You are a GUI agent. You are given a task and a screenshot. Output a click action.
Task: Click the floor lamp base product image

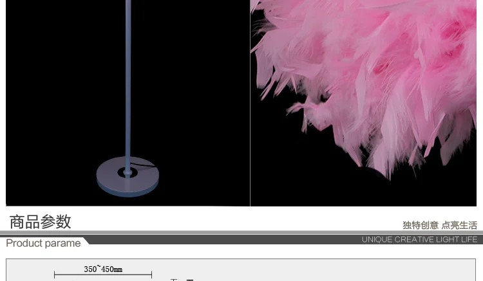point(128,103)
